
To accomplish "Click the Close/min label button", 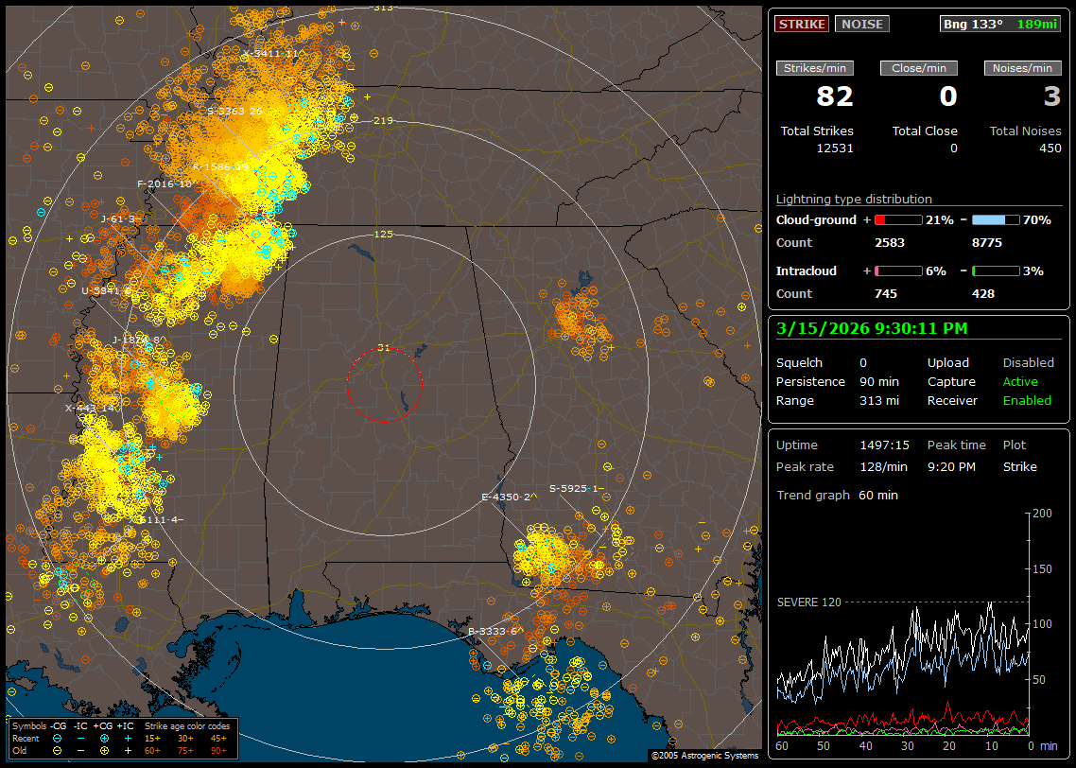I will (918, 68).
